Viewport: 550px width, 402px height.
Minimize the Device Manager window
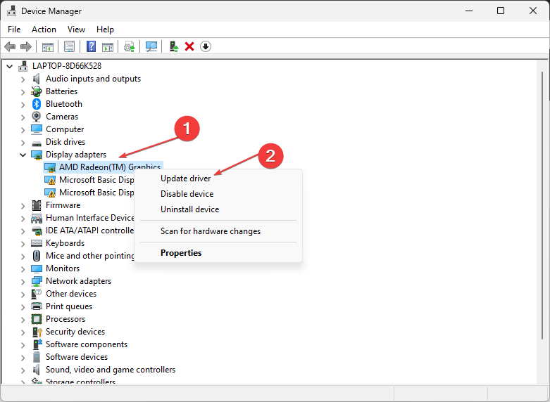(x=469, y=11)
